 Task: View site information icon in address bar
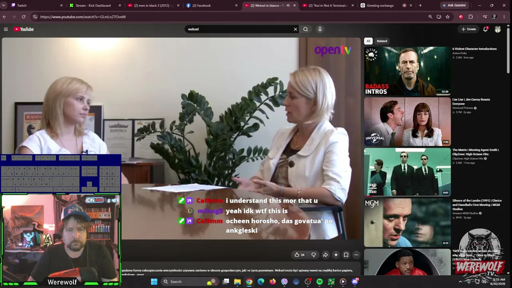pyautogui.click(x=35, y=17)
